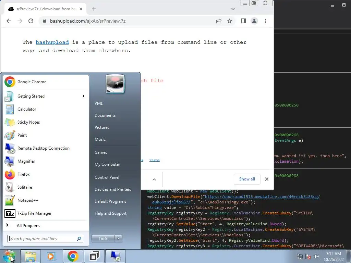This screenshot has width=351, height=263.
Task: Click the Remote Desktop taskbar icon
Action: coord(116,256)
